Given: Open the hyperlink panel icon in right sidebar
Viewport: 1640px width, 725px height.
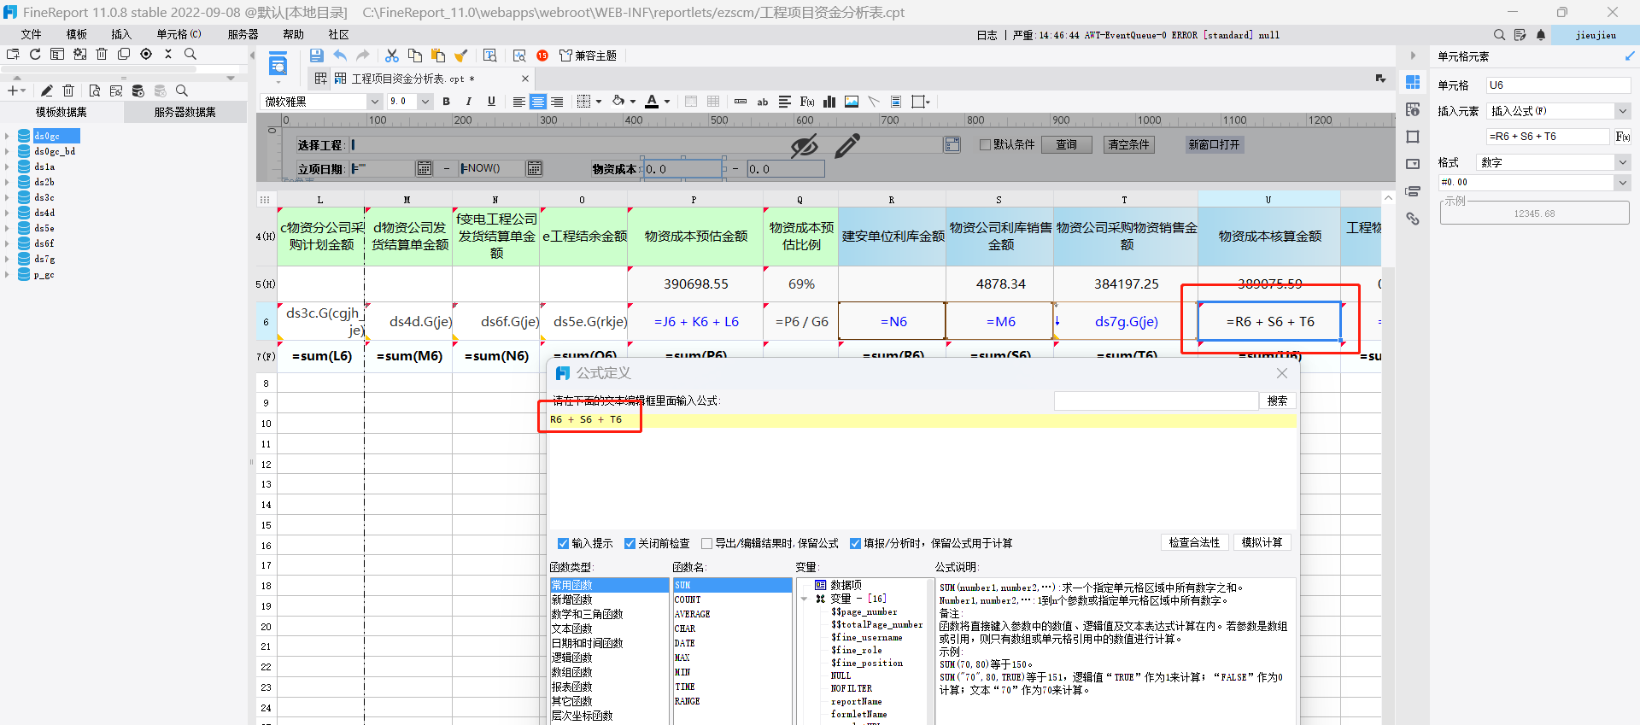Looking at the screenshot, I should click(1413, 219).
